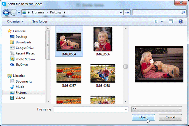Open the file type filter combo box
Screen dimensions: 189x126
[x=157, y=109]
